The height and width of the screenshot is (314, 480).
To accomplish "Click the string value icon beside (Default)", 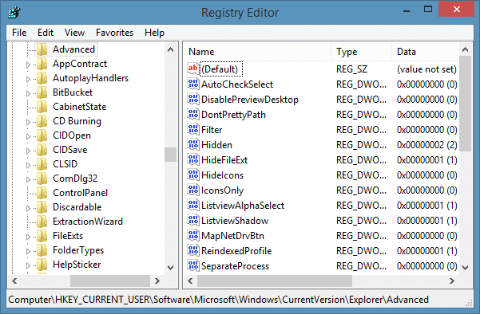I will (x=192, y=69).
